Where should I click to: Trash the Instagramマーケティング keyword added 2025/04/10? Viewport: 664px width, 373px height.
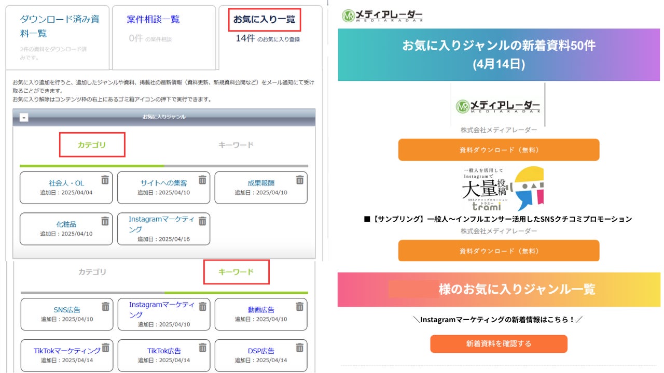[x=202, y=307]
